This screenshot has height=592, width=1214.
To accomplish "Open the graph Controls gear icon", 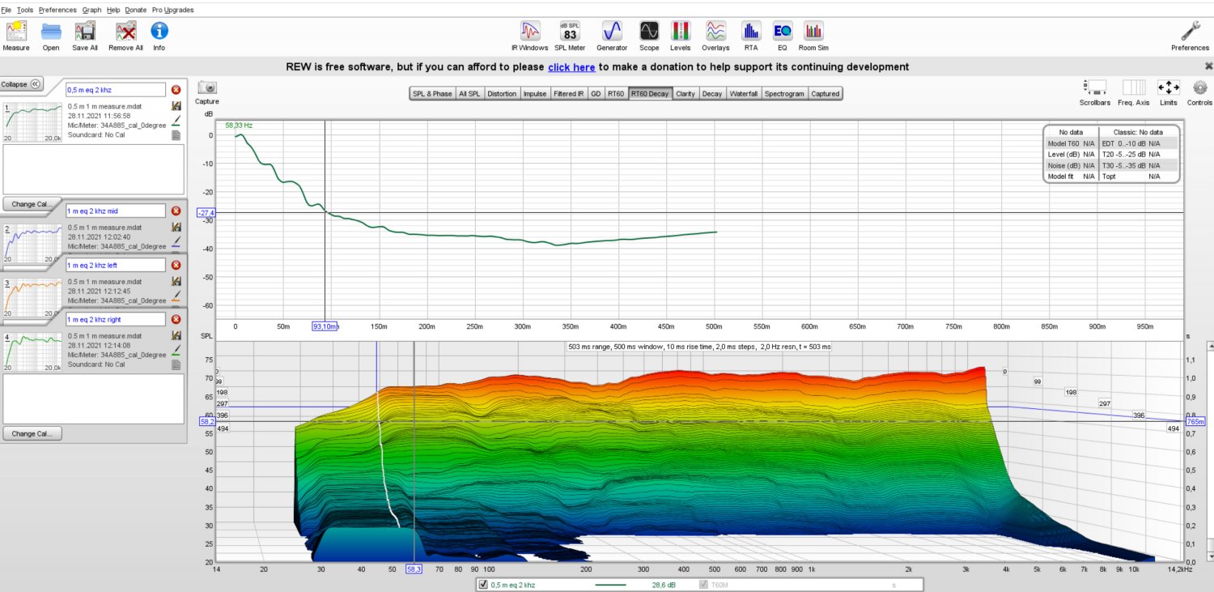I will click(1200, 87).
